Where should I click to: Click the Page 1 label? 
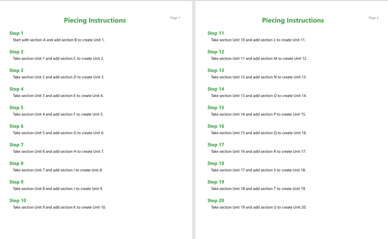[x=175, y=18]
